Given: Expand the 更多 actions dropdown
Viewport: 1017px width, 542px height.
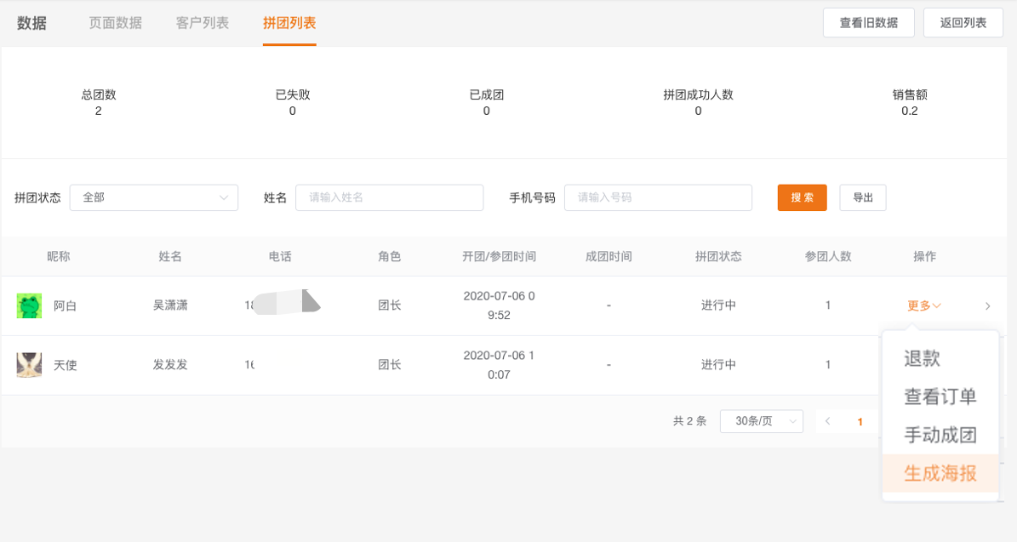Looking at the screenshot, I should coord(923,306).
